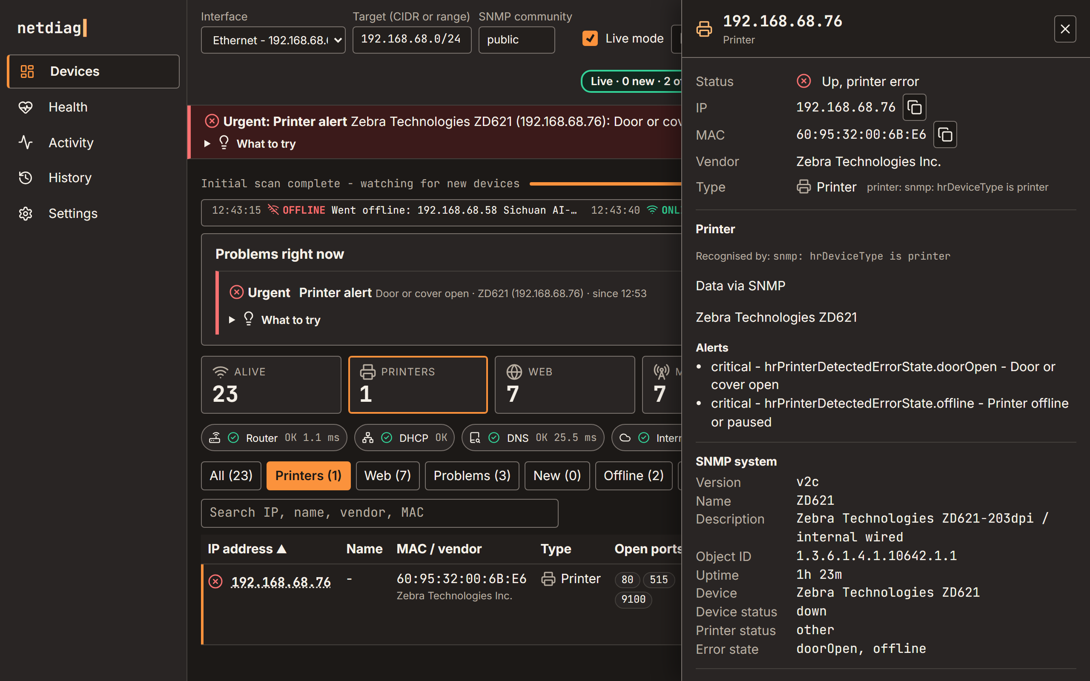
Task: Open Health in the sidebar
Action: click(x=93, y=107)
